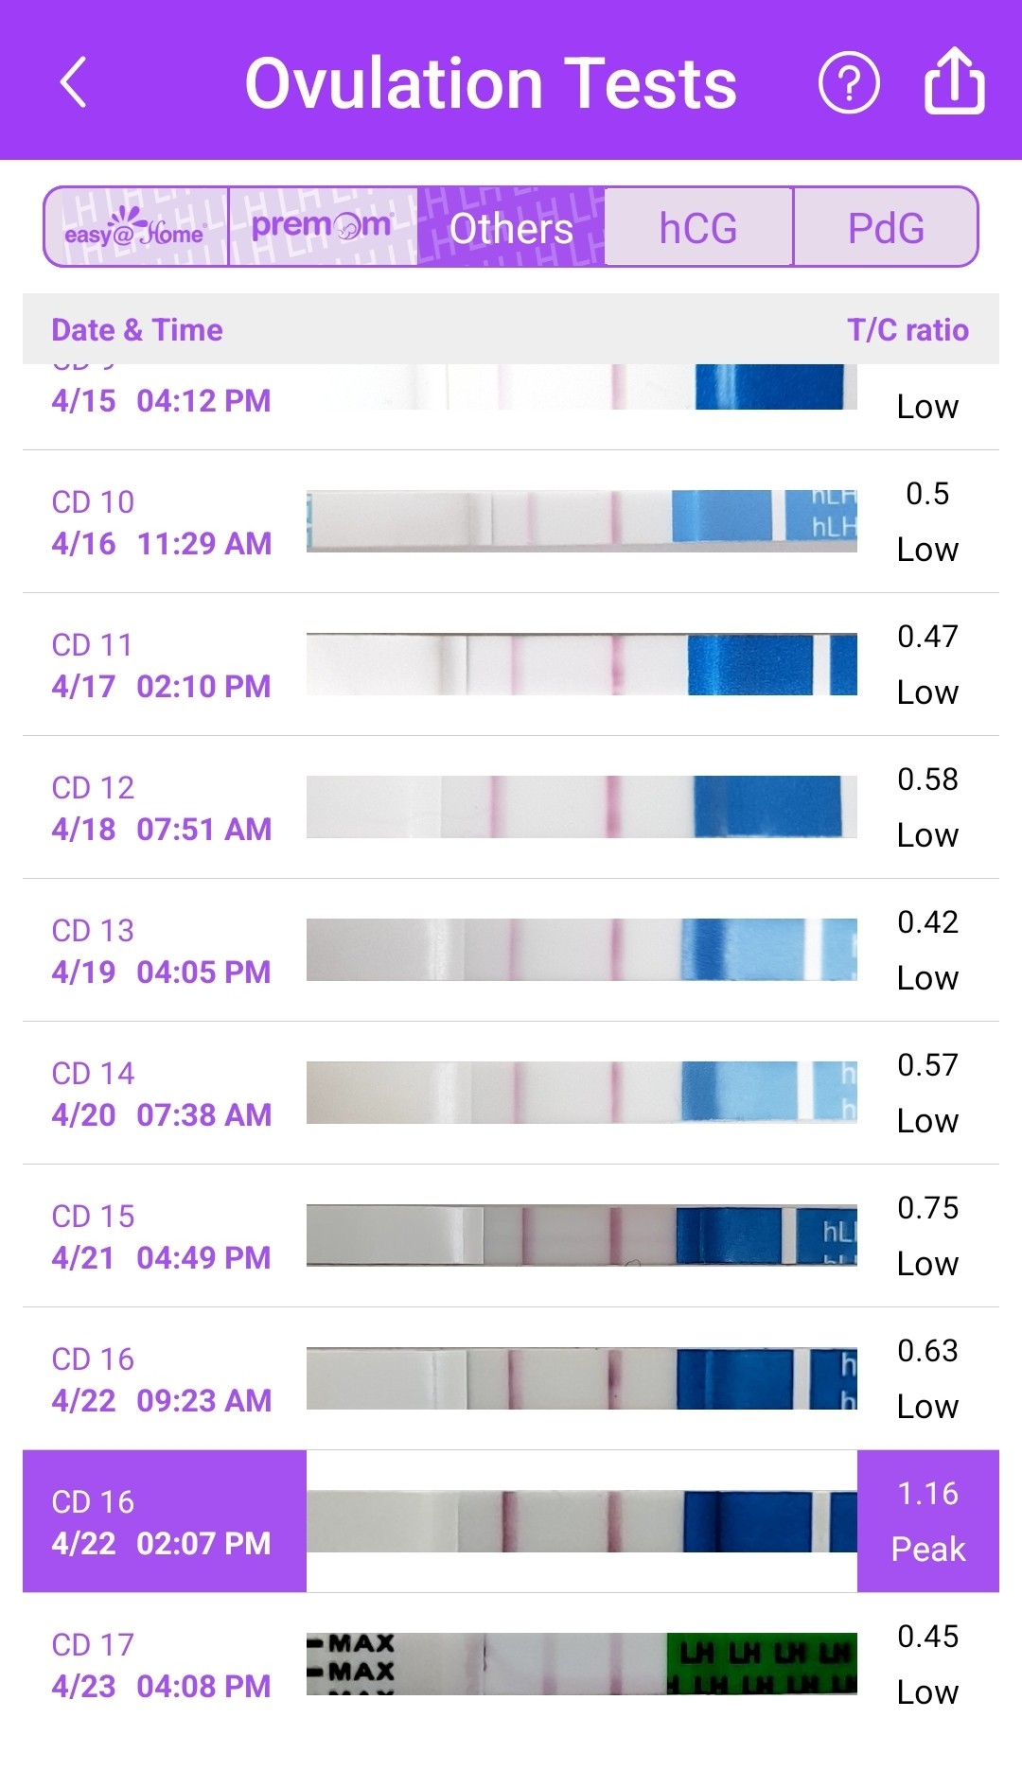Switch to the Premom tab
The width and height of the screenshot is (1022, 1770).
pyautogui.click(x=323, y=228)
